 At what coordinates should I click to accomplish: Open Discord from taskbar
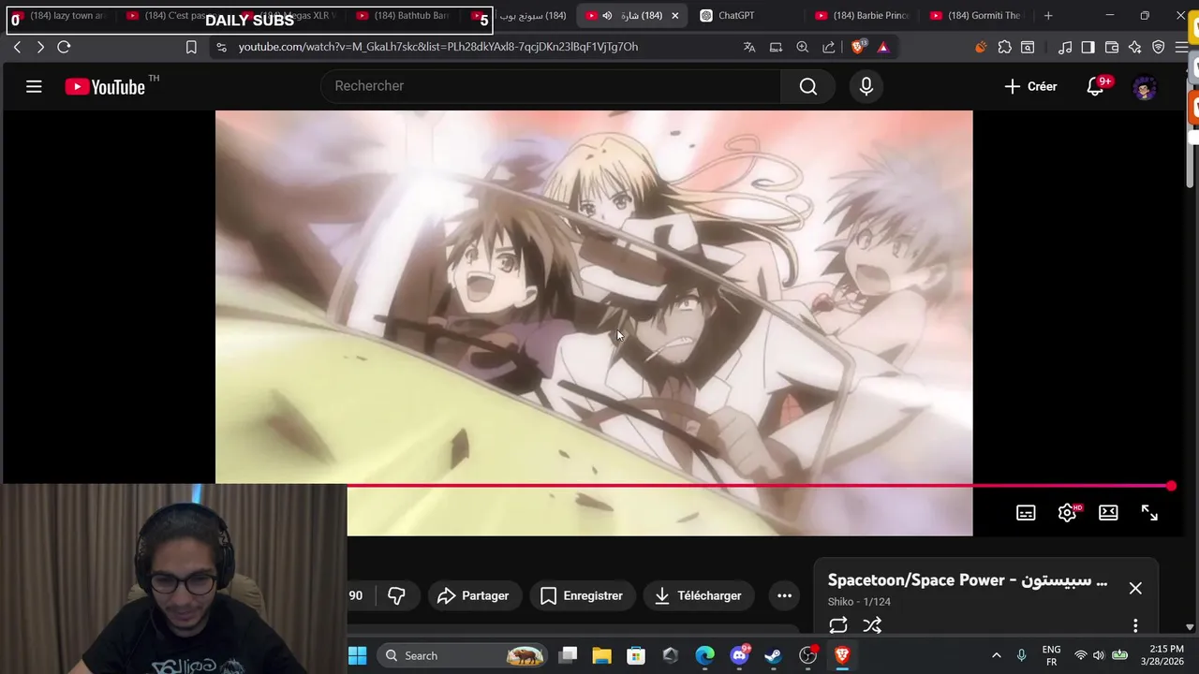point(739,655)
